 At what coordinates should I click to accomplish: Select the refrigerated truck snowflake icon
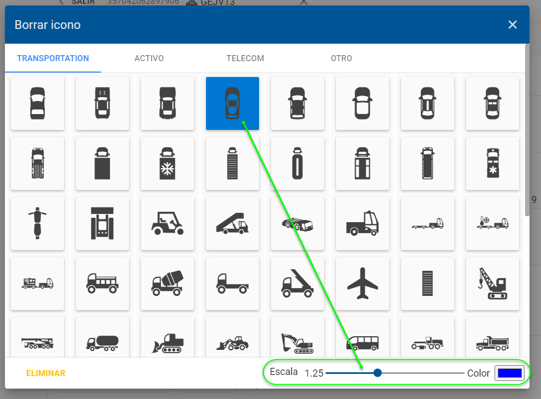pyautogui.click(x=167, y=163)
